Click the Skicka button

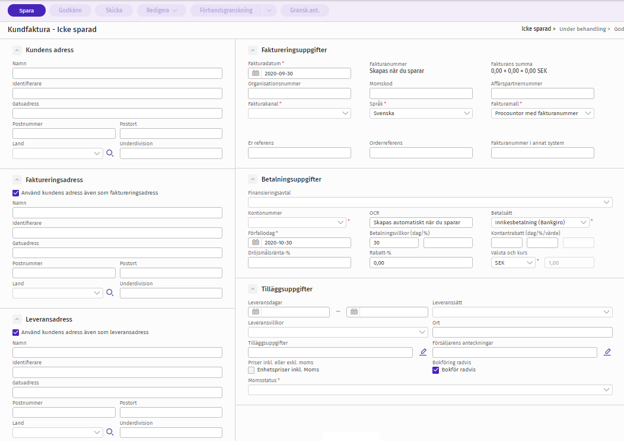[114, 10]
